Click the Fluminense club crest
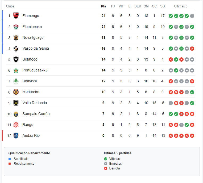 16,27
